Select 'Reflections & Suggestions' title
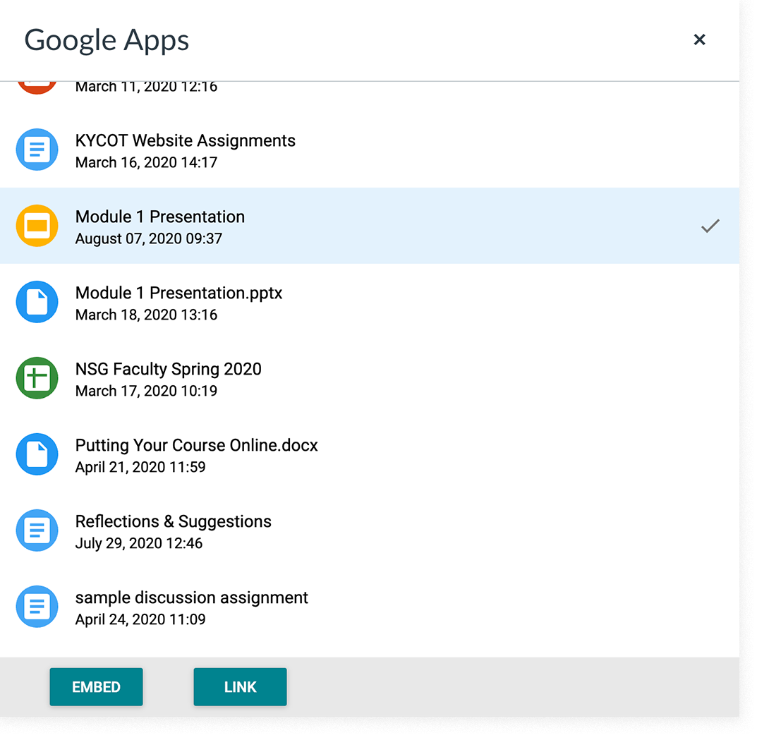The height and width of the screenshot is (740, 757). pyautogui.click(x=174, y=521)
